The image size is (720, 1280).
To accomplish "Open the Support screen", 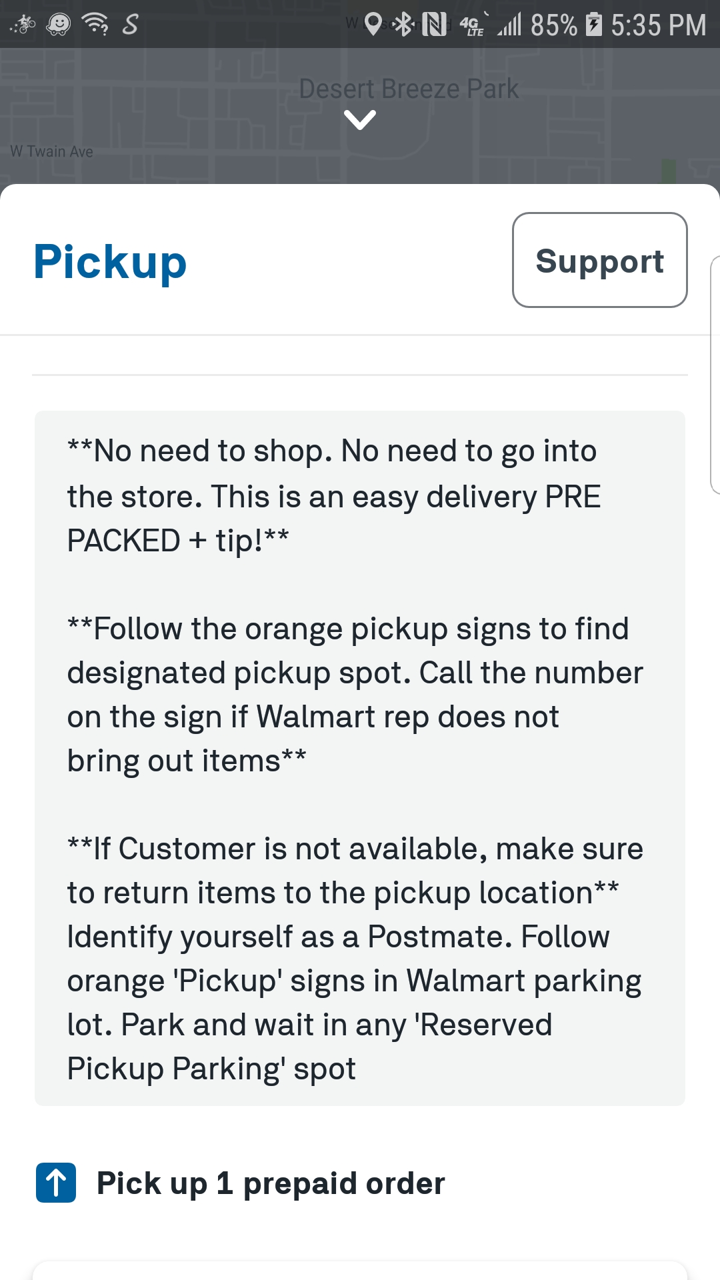I will pyautogui.click(x=599, y=260).
